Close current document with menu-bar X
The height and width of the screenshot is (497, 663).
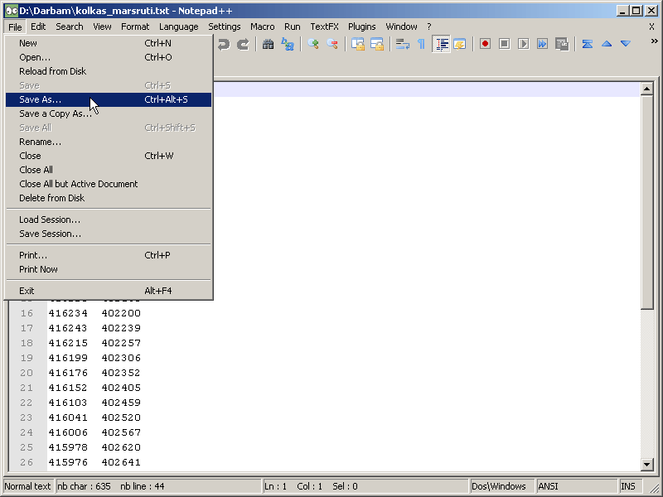pos(651,27)
